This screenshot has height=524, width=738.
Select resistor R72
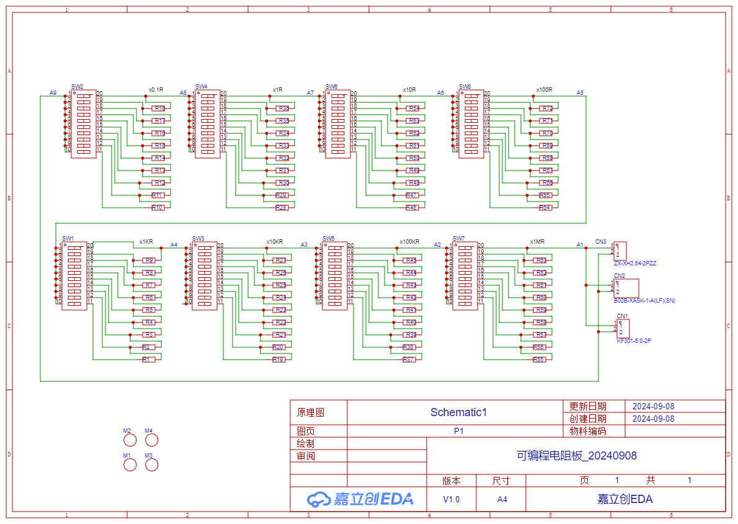click(x=546, y=109)
